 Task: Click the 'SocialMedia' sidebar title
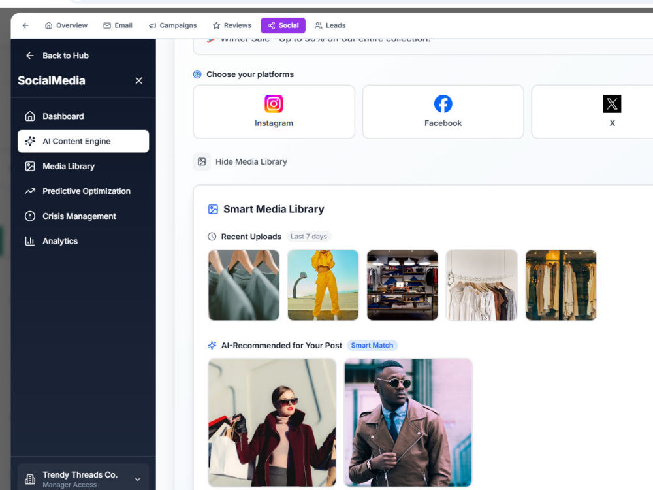52,80
